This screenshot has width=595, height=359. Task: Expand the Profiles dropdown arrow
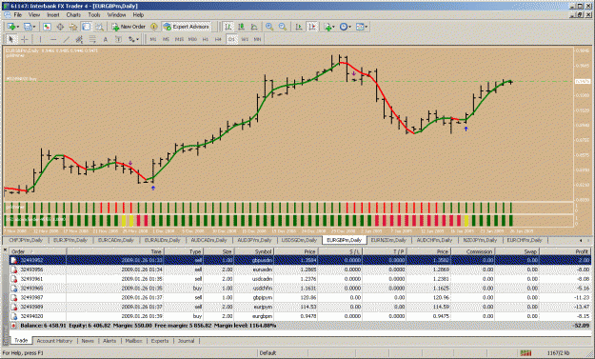pyautogui.click(x=34, y=27)
